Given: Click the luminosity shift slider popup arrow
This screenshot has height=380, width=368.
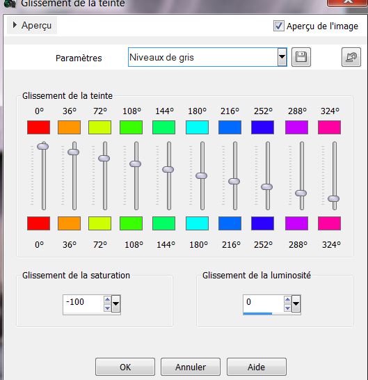Looking at the screenshot, I should pyautogui.click(x=296, y=303).
